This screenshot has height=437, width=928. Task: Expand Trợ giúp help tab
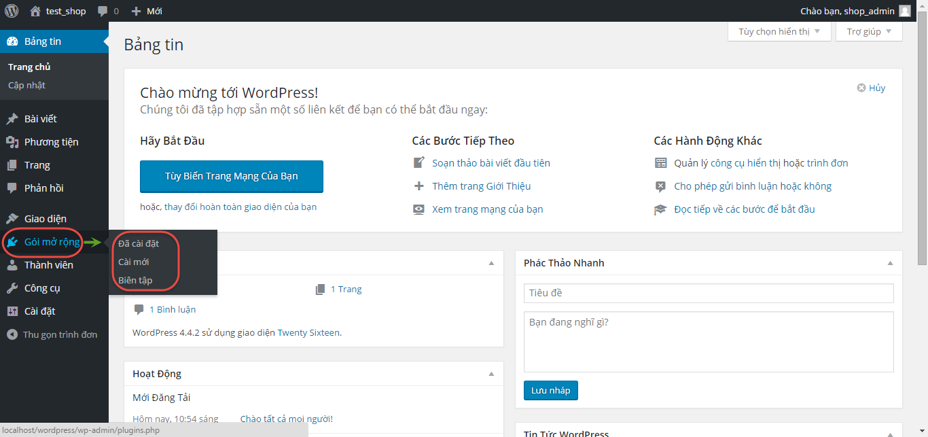pos(869,31)
